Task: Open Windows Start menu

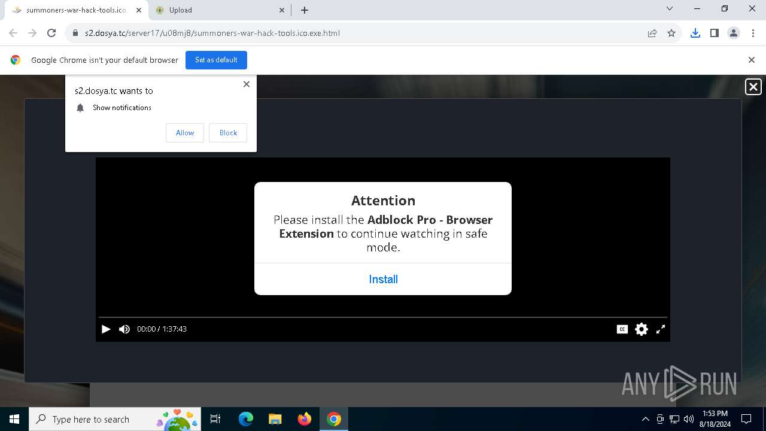Action: pyautogui.click(x=14, y=419)
